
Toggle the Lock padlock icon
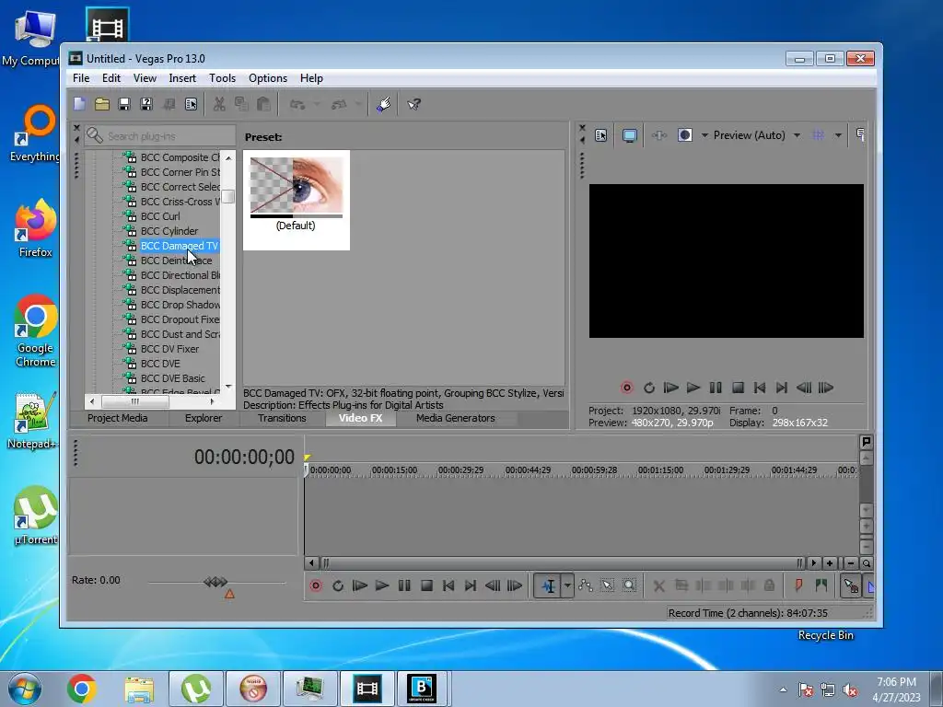coord(769,585)
